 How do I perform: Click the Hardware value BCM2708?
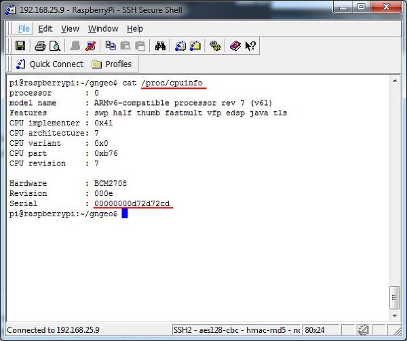pos(111,183)
